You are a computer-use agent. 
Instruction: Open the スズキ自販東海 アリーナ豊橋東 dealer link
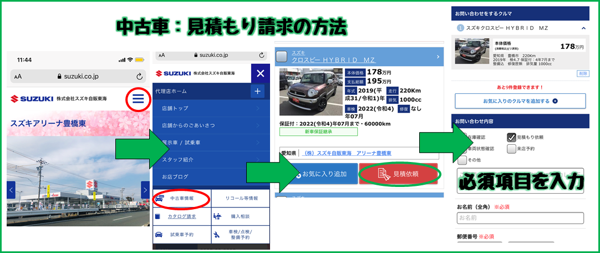[347, 153]
